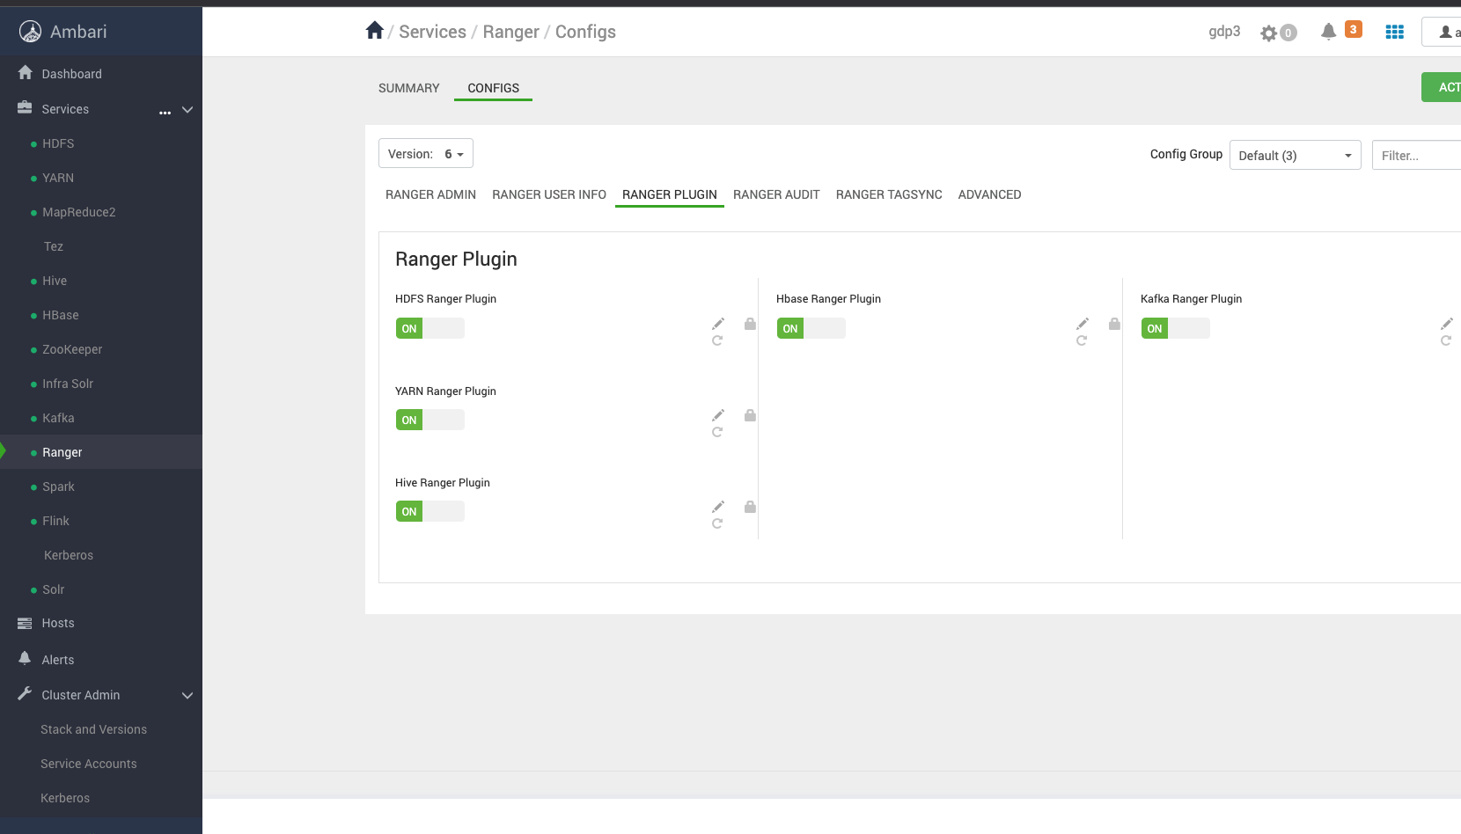Click the Ambari logo icon
Viewport: 1461px width, 834px height.
(30, 32)
